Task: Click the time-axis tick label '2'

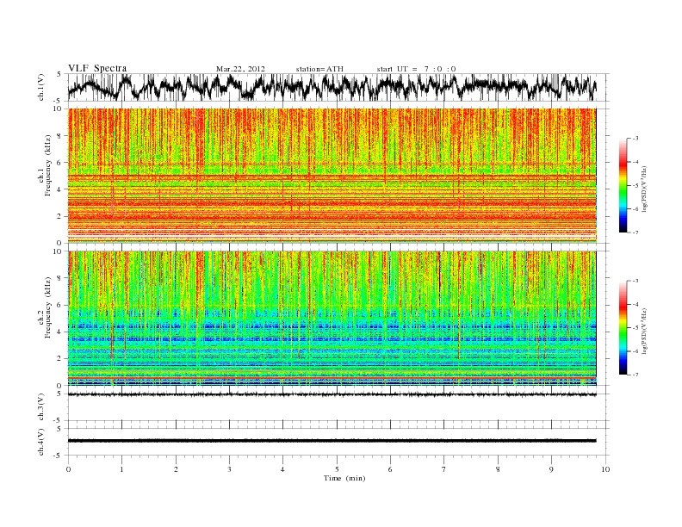Action: (x=176, y=469)
